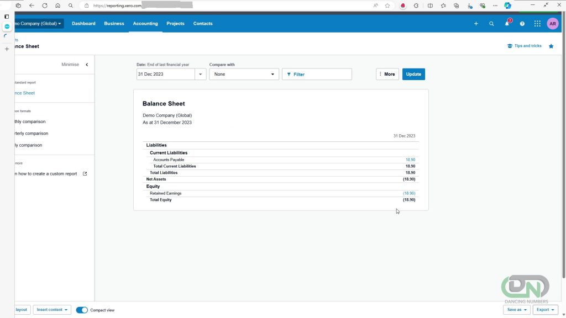The height and width of the screenshot is (318, 566).
Task: Click the Xero plus create-new icon
Action: pyautogui.click(x=476, y=23)
